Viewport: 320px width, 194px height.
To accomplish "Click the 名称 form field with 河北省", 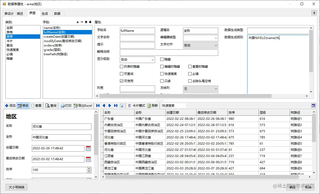I will tap(62, 127).
